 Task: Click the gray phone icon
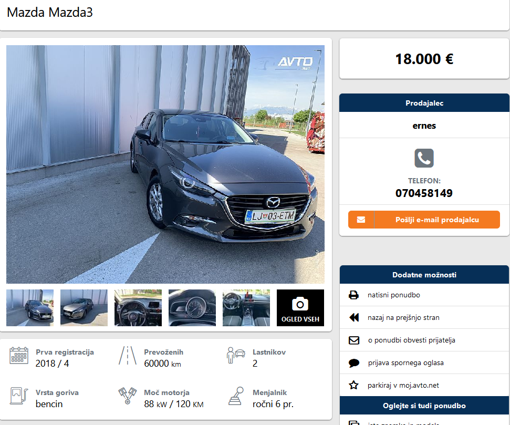click(x=424, y=158)
